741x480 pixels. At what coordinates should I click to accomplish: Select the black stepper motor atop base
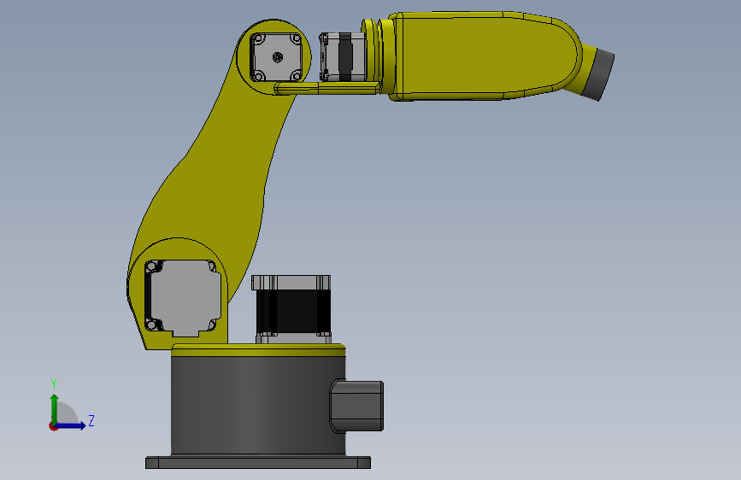[292, 309]
